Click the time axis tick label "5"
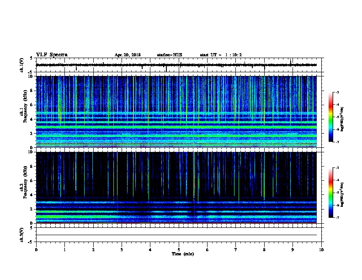Image resolution: width=362 pixels, height=280 pixels. click(x=179, y=250)
